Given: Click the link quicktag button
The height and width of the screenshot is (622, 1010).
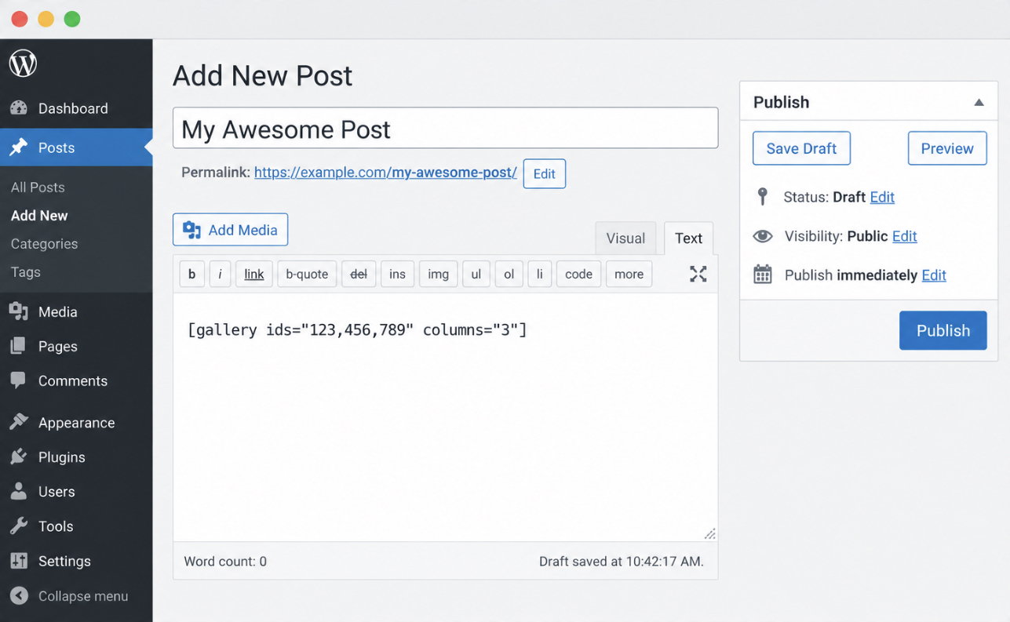Looking at the screenshot, I should 254,274.
